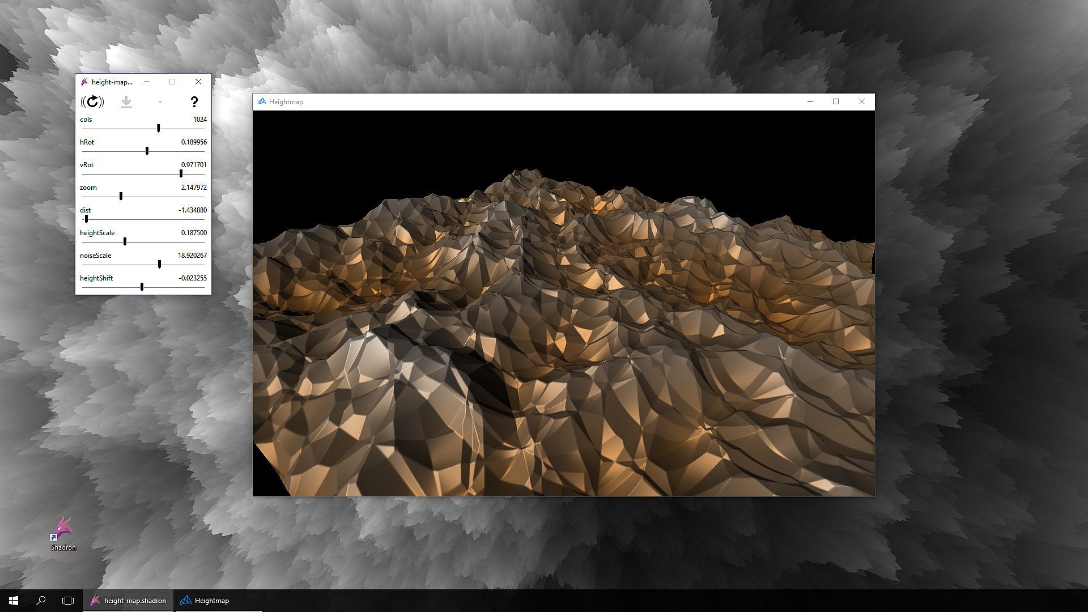This screenshot has width=1088, height=612.
Task: Click the Heightmap window title bar
Action: tap(510, 102)
